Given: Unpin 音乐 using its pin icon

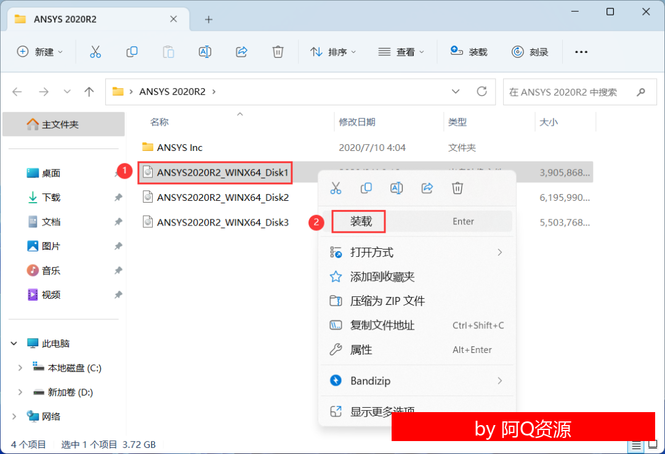Looking at the screenshot, I should click(118, 270).
